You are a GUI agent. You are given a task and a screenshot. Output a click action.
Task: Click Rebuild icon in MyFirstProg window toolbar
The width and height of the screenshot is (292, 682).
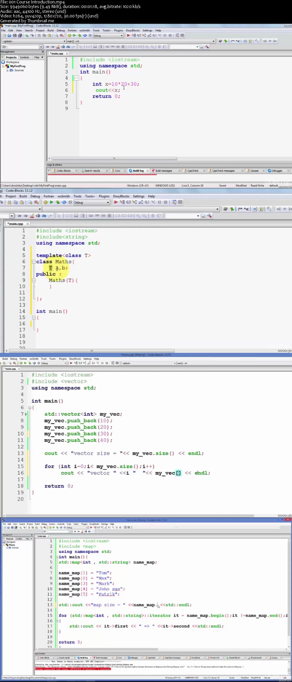(85, 35)
